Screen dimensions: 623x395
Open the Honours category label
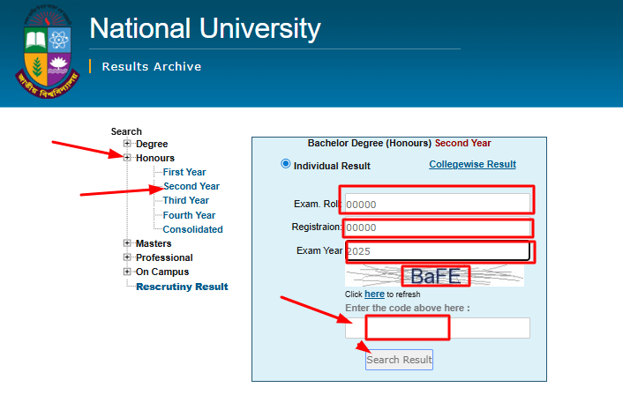(x=155, y=158)
